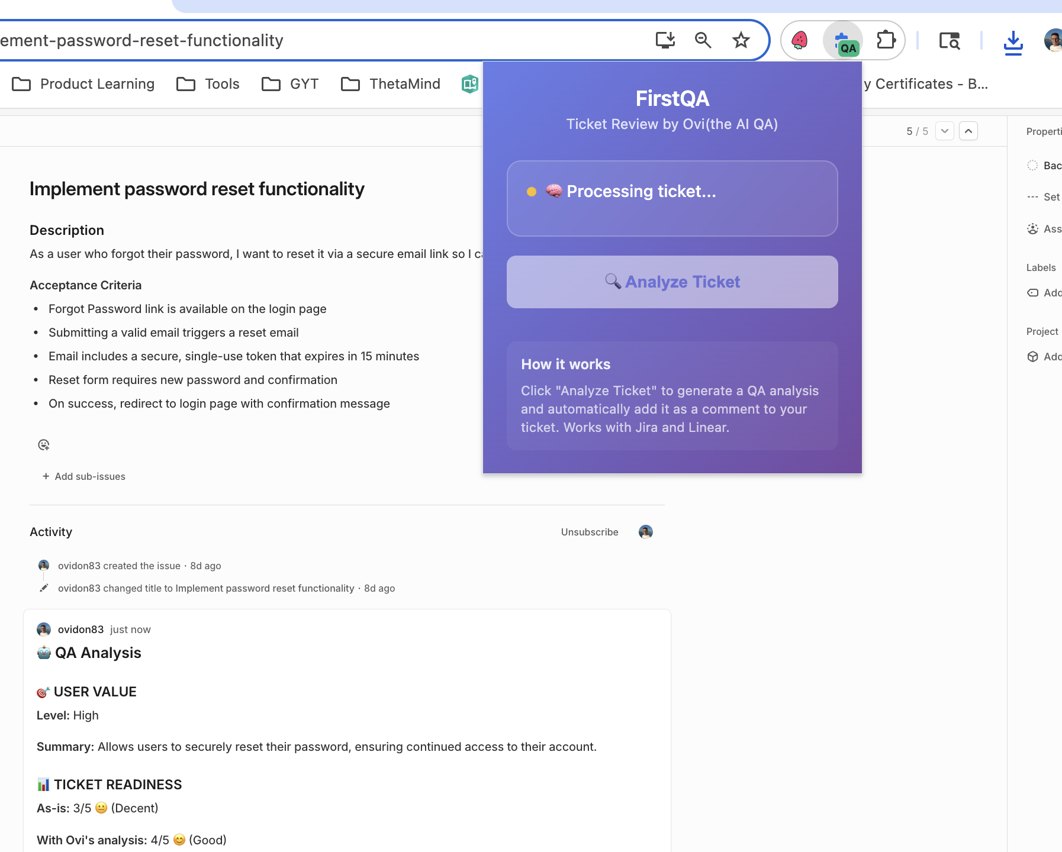Click the zoom magnifier icon in address bar
This screenshot has height=852, width=1062.
[703, 40]
